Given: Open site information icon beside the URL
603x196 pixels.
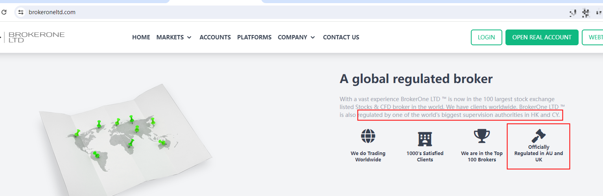Looking at the screenshot, I should [x=21, y=12].
